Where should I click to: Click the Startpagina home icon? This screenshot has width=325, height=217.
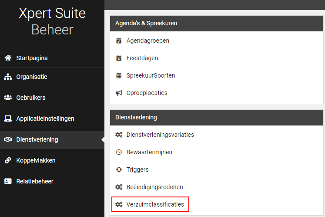pyautogui.click(x=7, y=58)
